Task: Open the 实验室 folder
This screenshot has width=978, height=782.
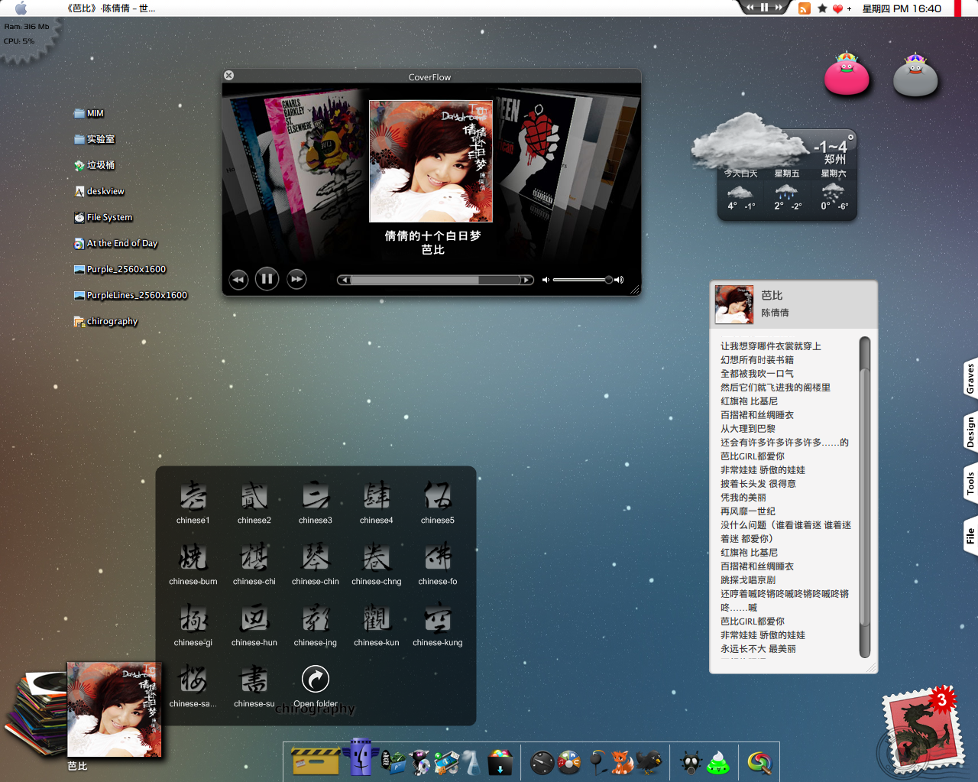Action: 95,139
